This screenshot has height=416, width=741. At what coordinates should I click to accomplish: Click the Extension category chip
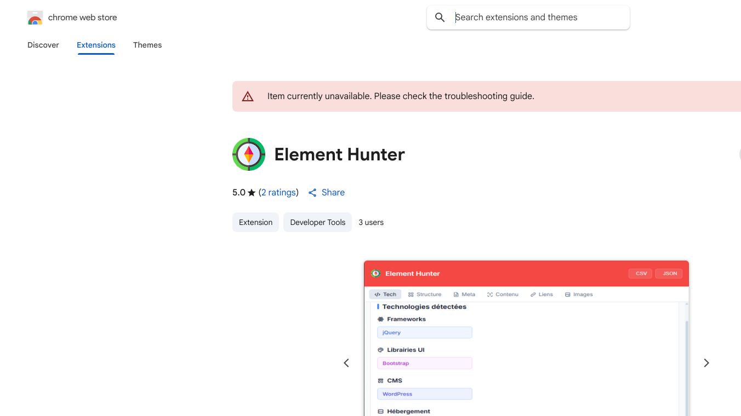[x=255, y=222]
